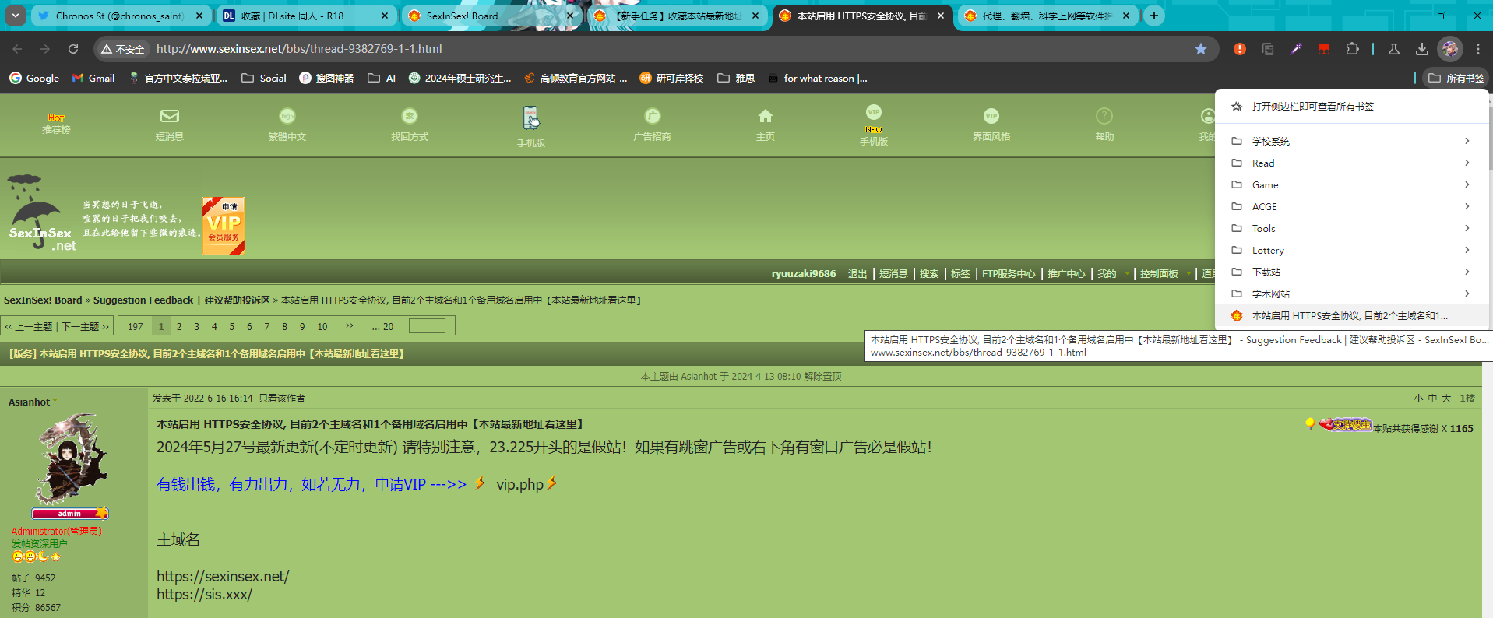
Task: Switch to the SexInSex! Board tab
Action: coord(491,16)
